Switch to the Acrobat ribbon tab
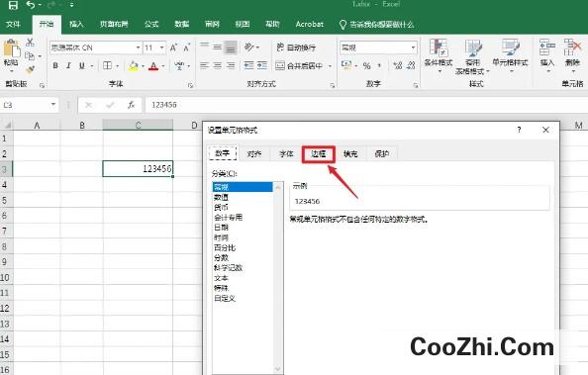Viewport: 588px width, 375px height. (x=310, y=24)
